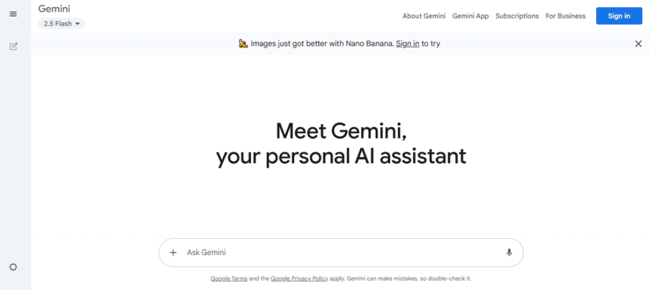This screenshot has width=649, height=290.
Task: Dismiss the Nano Banana announcement banner
Action: pos(638,44)
